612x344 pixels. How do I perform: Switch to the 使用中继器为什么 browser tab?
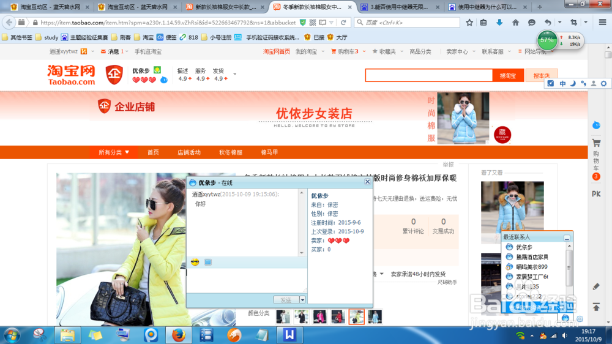tap(487, 7)
